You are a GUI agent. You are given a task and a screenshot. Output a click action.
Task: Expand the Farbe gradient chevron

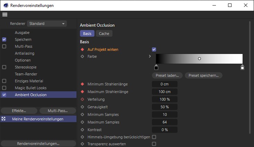pyautogui.click(x=150, y=56)
